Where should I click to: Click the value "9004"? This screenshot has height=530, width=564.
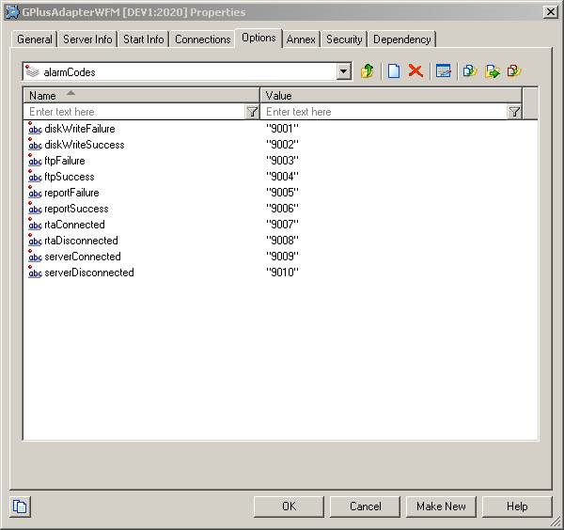point(282,177)
